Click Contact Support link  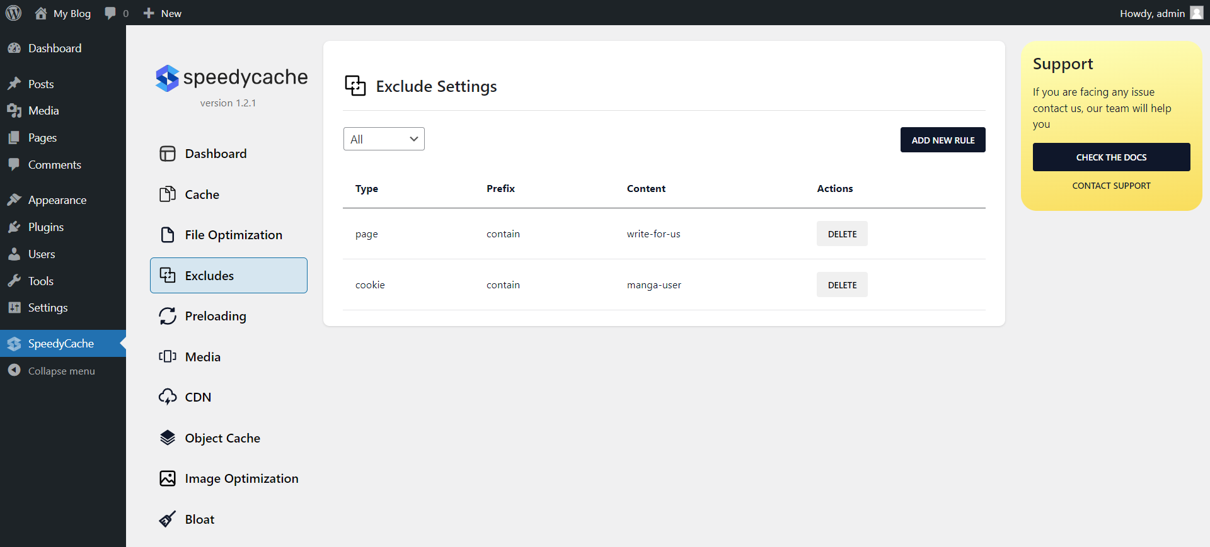[x=1111, y=186]
